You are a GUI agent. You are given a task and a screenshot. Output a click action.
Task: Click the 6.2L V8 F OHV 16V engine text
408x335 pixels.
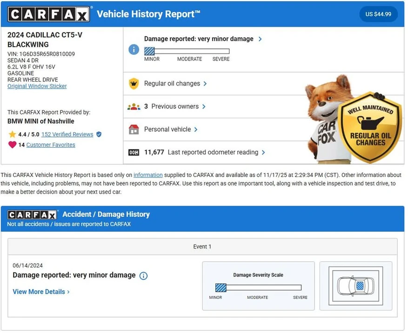click(x=32, y=67)
